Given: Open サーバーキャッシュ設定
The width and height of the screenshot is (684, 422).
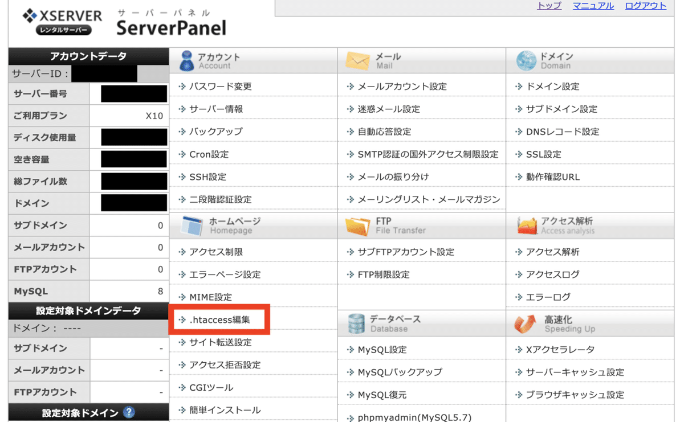Looking at the screenshot, I should pos(575,372).
